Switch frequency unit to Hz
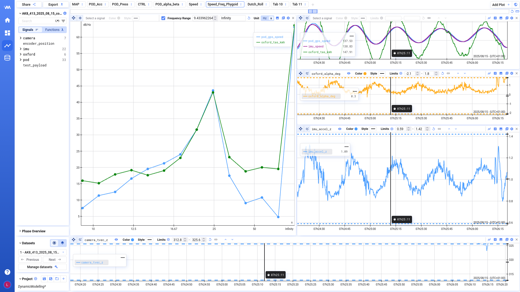This screenshot has width=520, height=292. coord(265,18)
